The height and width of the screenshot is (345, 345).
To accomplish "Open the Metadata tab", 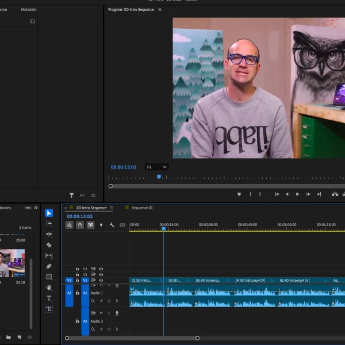I will [x=29, y=9].
